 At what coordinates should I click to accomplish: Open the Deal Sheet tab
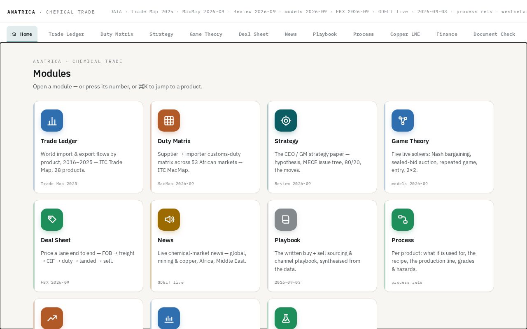[x=254, y=34]
